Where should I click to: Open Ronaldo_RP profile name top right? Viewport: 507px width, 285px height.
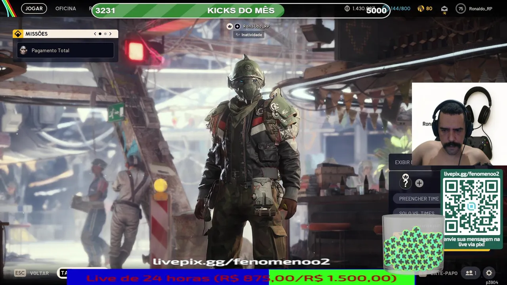pyautogui.click(x=480, y=9)
